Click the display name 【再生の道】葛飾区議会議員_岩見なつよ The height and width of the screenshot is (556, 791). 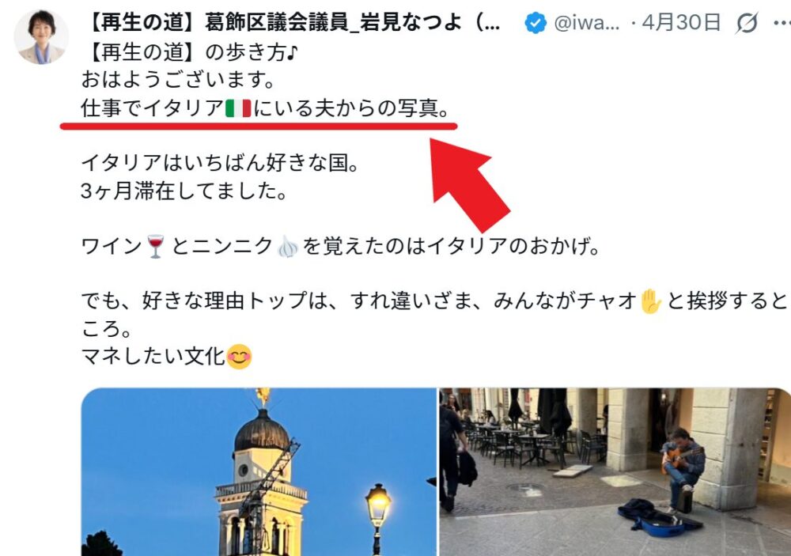(x=291, y=23)
